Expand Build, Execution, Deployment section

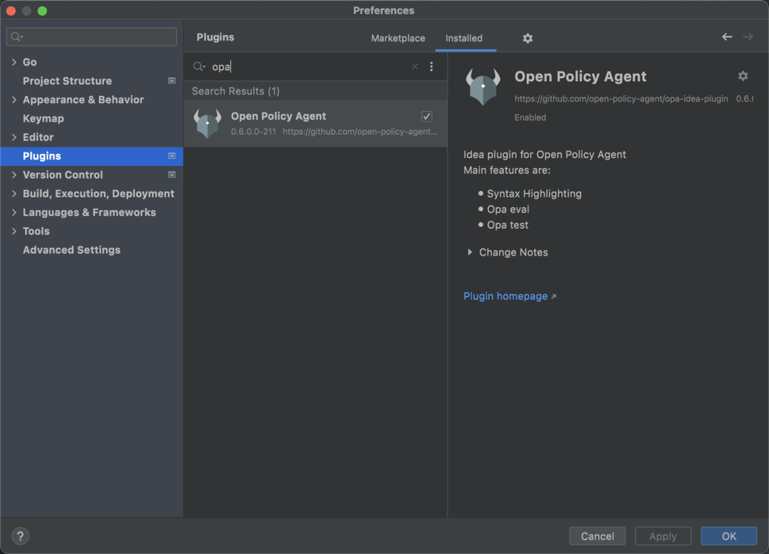(14, 194)
